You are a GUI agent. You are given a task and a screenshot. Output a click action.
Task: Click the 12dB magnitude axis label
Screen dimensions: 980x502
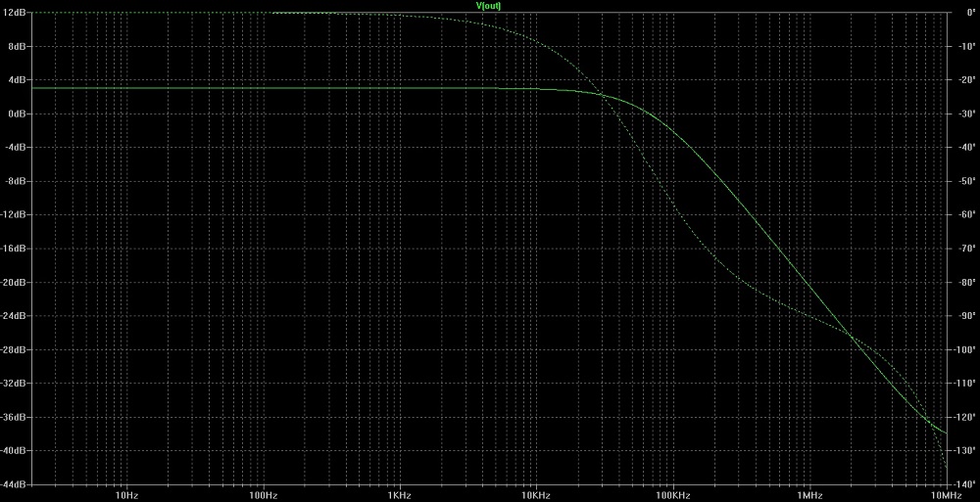coord(15,13)
